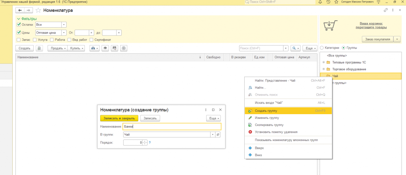
Task: Choose Установить пометку удаления
Action: click(288, 132)
